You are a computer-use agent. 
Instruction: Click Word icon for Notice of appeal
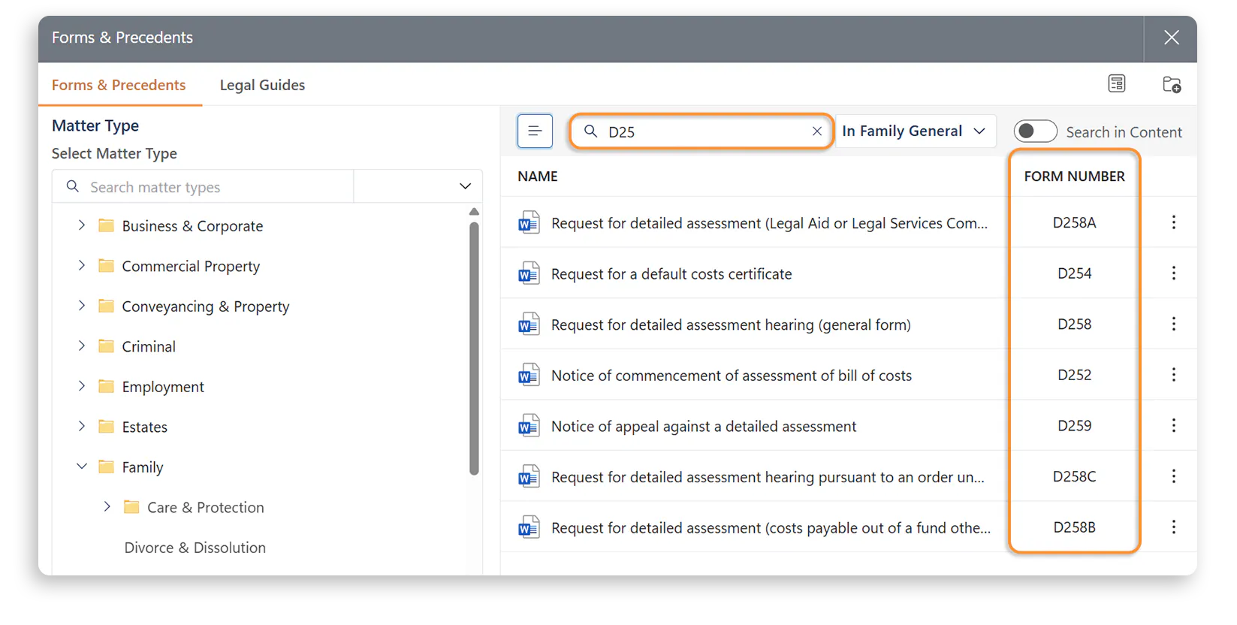[x=529, y=426]
